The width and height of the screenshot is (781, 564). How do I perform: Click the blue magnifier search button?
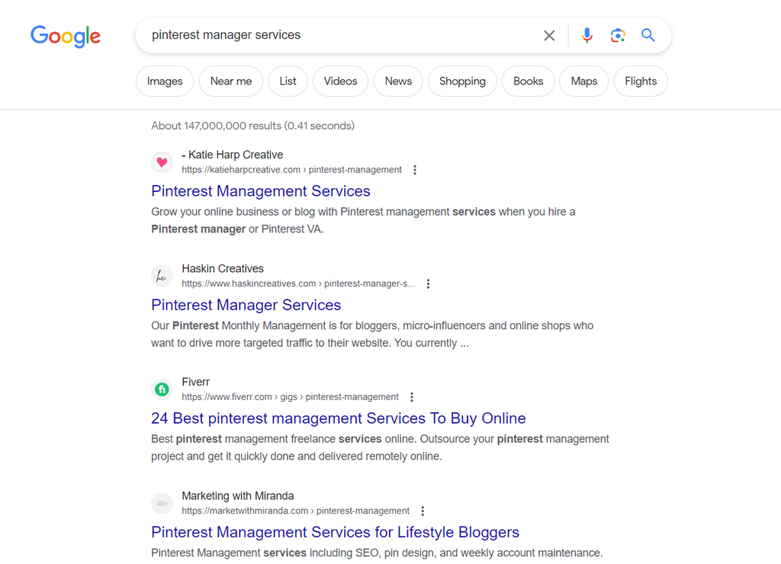[x=648, y=35]
